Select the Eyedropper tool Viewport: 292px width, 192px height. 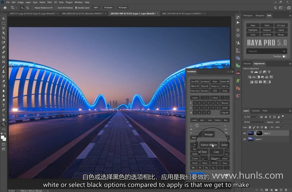pos(4,43)
